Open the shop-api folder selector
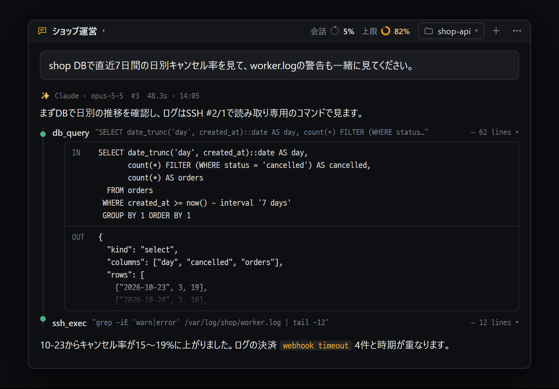The height and width of the screenshot is (389, 559). (x=451, y=31)
